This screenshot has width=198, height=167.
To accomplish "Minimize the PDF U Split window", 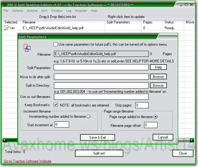I will [x=181, y=5].
